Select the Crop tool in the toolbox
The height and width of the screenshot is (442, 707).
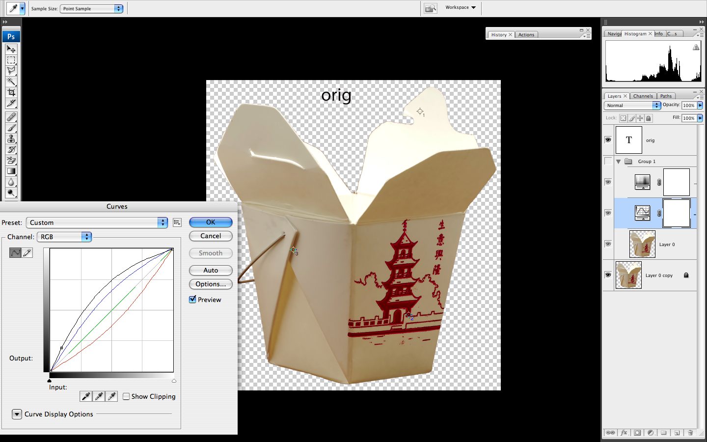pos(11,92)
